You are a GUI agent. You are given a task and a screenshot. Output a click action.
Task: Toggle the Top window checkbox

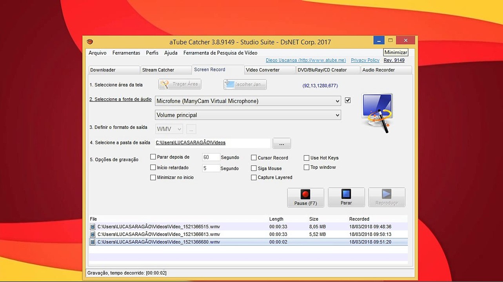click(307, 167)
